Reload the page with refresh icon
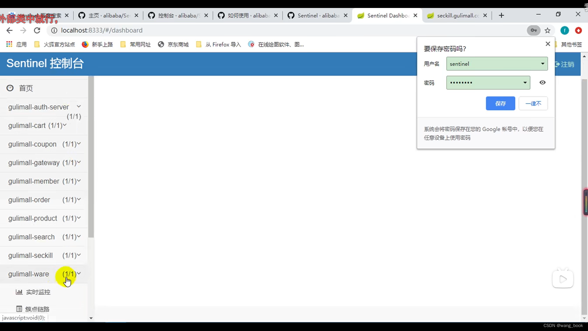This screenshot has height=331, width=588. click(37, 30)
